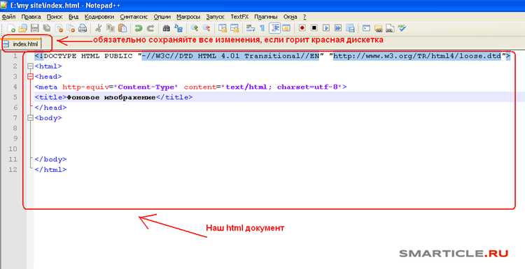Undo with the green arrow icon

point(139,29)
